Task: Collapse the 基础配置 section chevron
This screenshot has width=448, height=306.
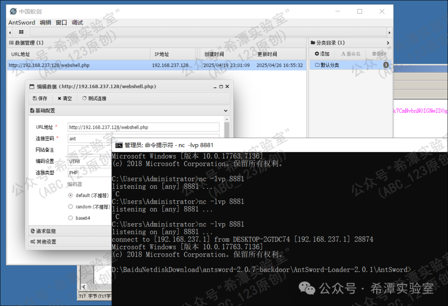Action: [226, 111]
